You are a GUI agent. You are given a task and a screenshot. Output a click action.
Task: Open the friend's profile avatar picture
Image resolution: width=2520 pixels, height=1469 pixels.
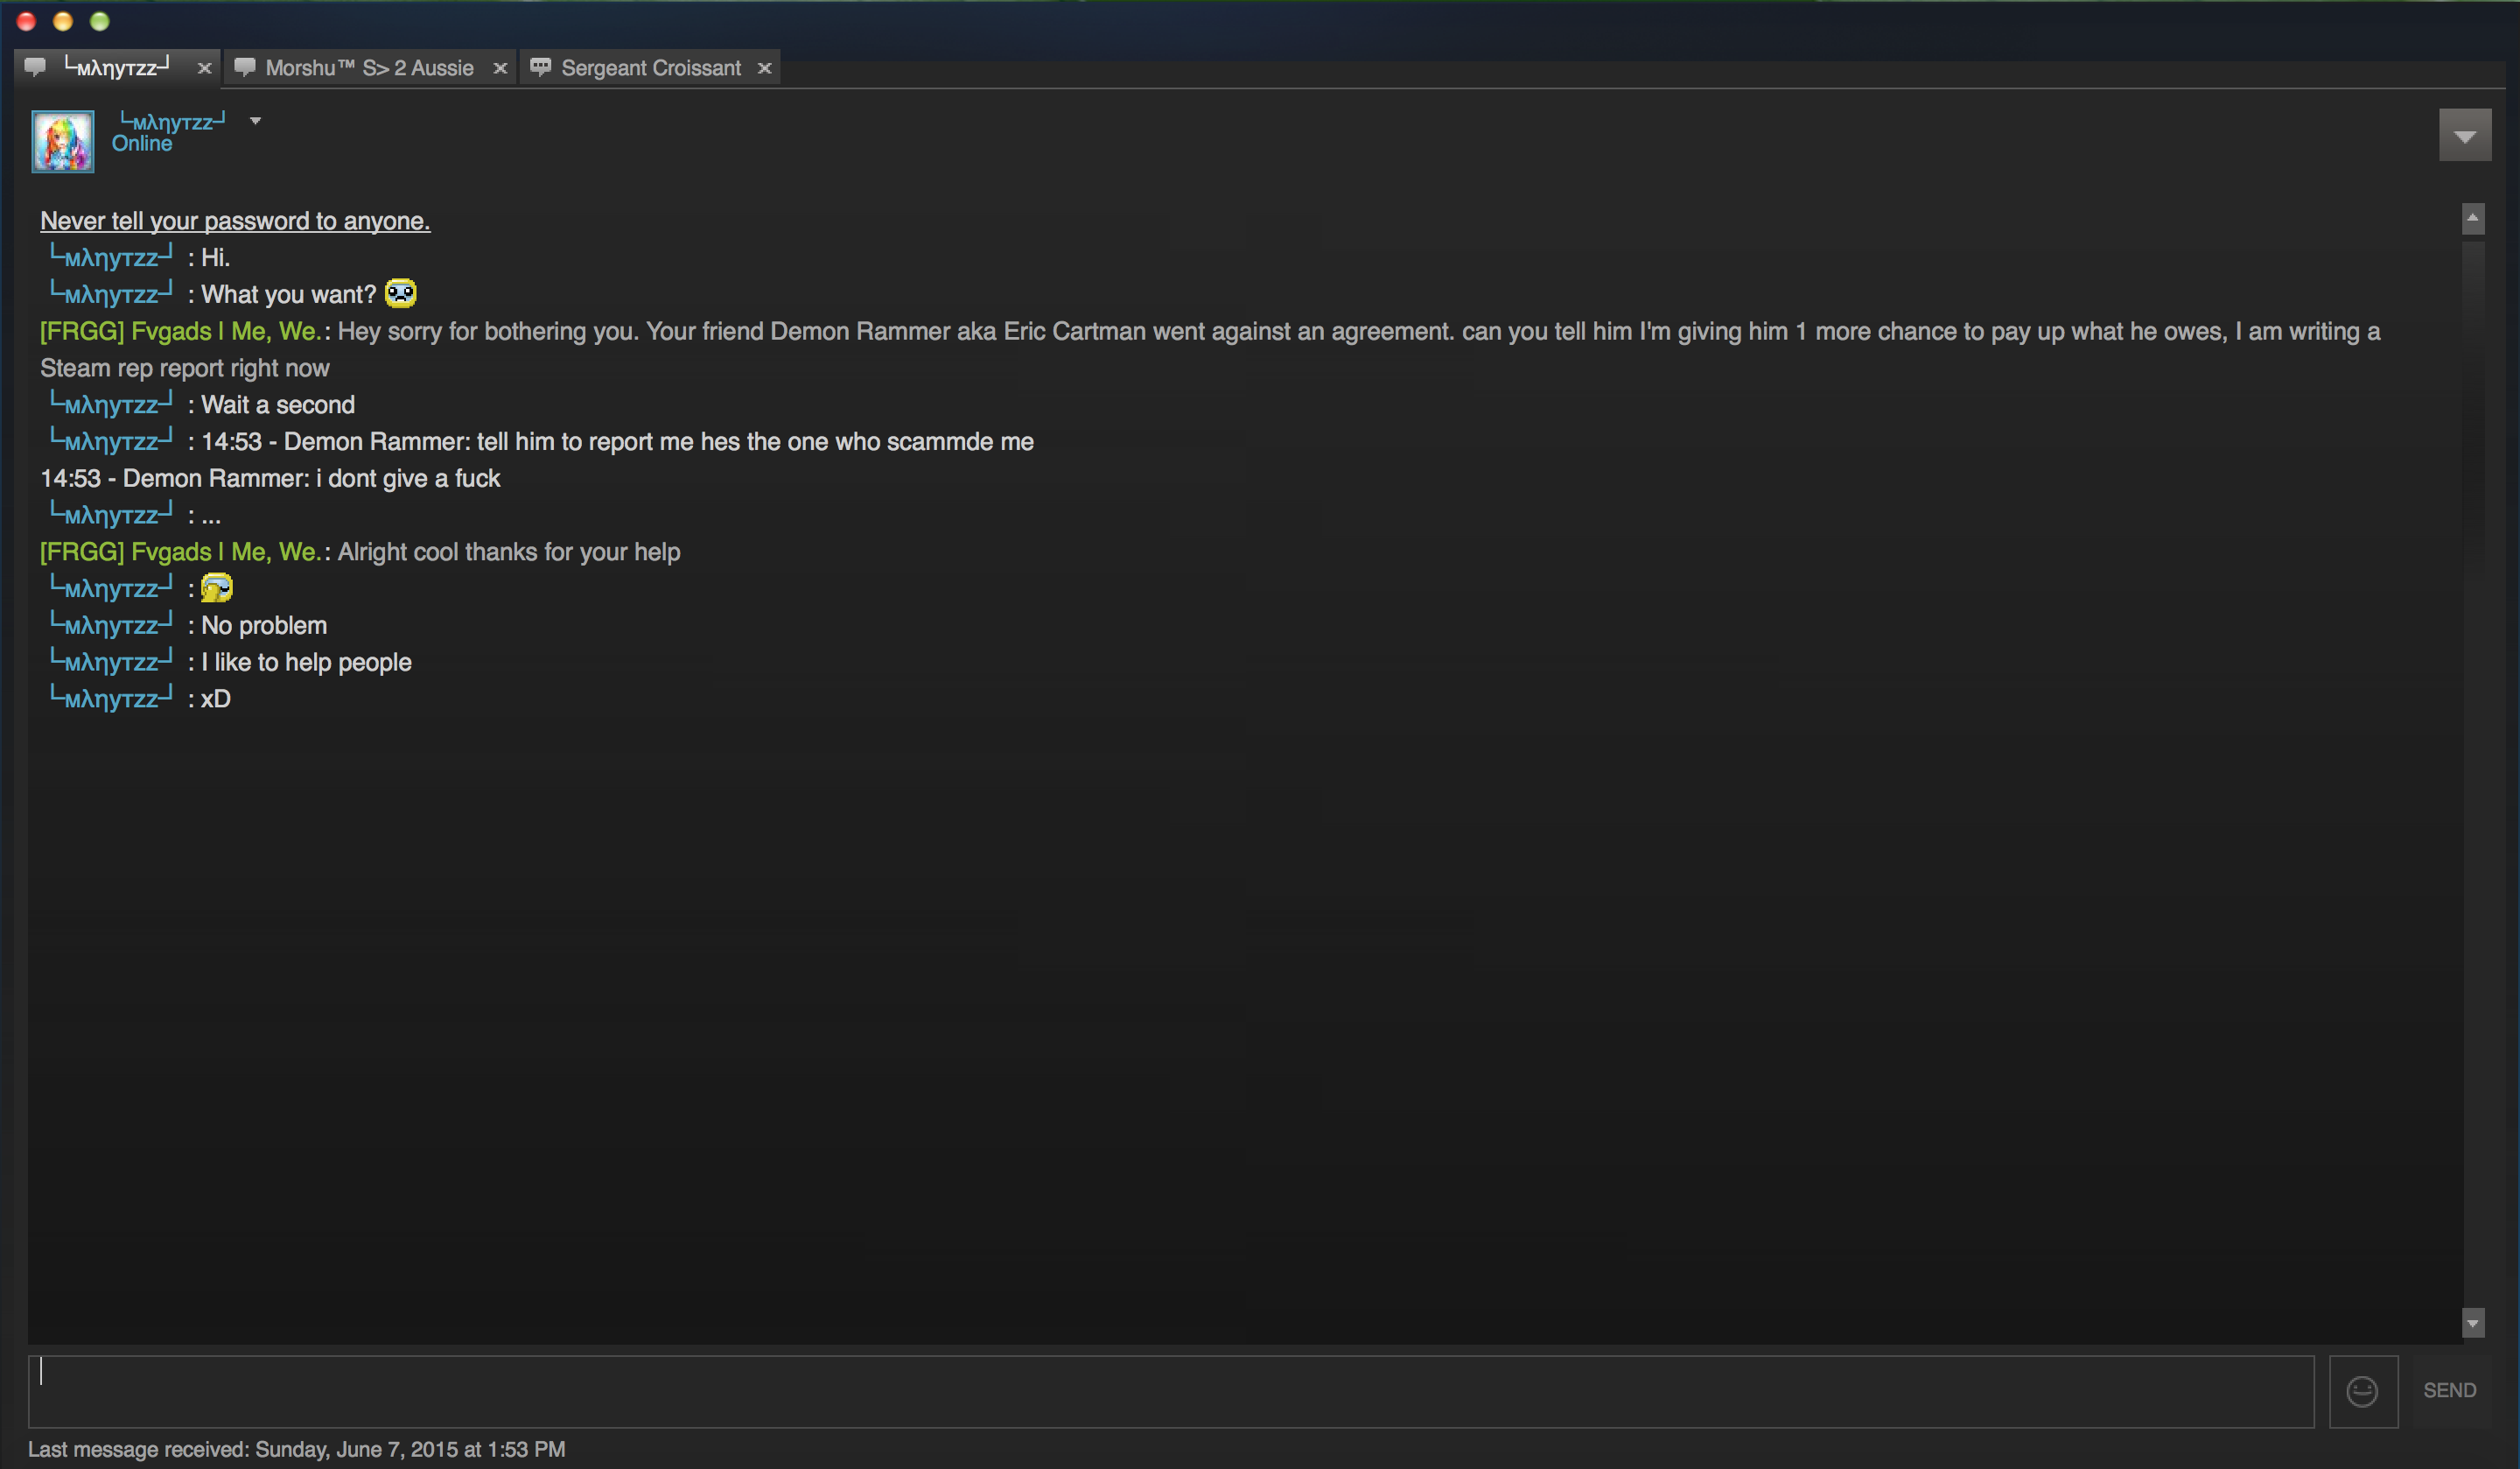click(x=63, y=141)
